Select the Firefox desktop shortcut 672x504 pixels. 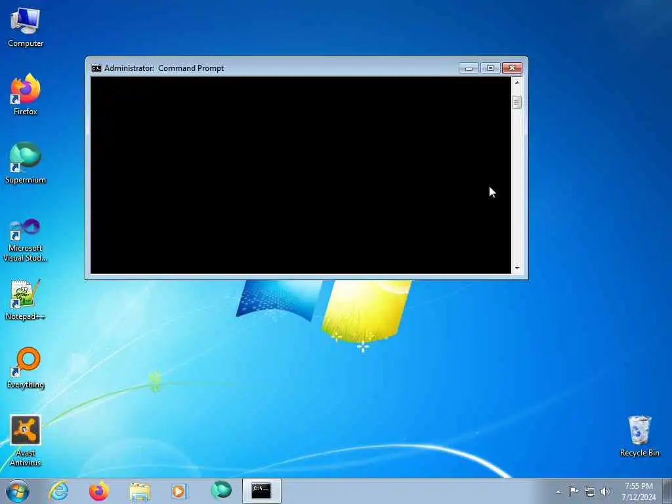[26, 94]
